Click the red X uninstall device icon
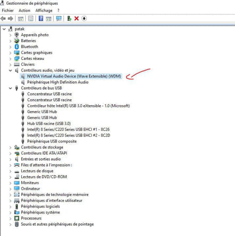 [76, 18]
